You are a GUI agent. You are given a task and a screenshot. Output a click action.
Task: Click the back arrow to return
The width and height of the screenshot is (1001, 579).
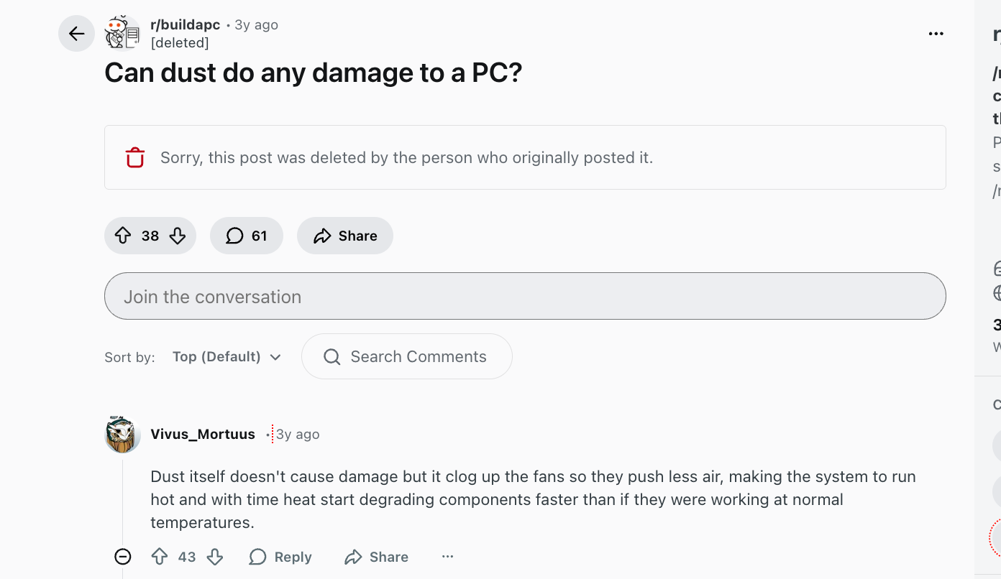coord(76,33)
